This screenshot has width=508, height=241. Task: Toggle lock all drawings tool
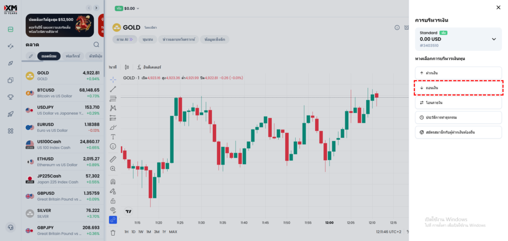(x=113, y=200)
